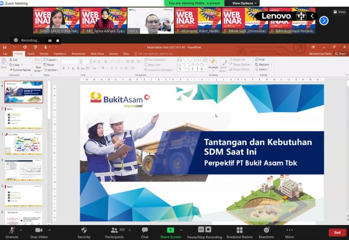Select Hatta's video thumbnail
The image size is (349, 240).
(151, 21)
